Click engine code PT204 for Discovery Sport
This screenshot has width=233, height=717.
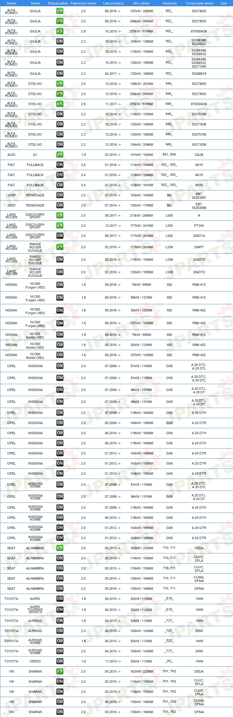[x=199, y=226]
